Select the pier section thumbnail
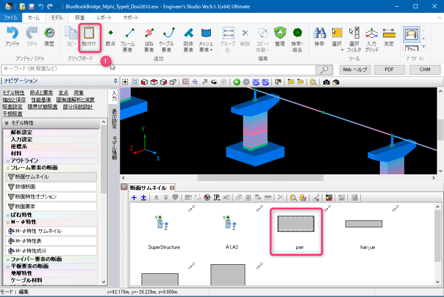 click(x=296, y=230)
